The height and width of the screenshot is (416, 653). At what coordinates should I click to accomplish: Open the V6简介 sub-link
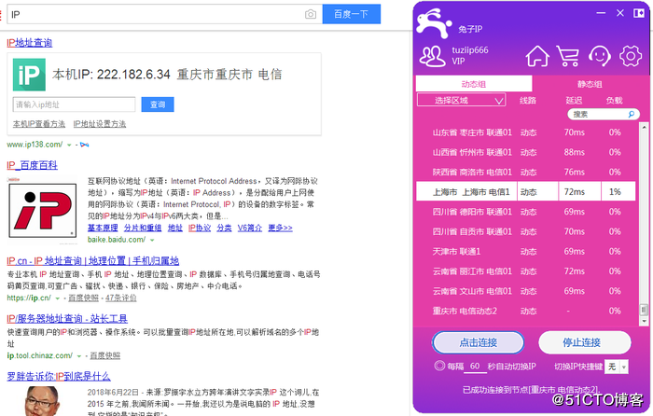250,228
